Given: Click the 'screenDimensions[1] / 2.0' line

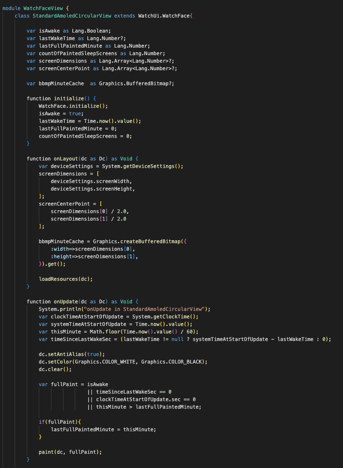Looking at the screenshot, I should (x=89, y=219).
